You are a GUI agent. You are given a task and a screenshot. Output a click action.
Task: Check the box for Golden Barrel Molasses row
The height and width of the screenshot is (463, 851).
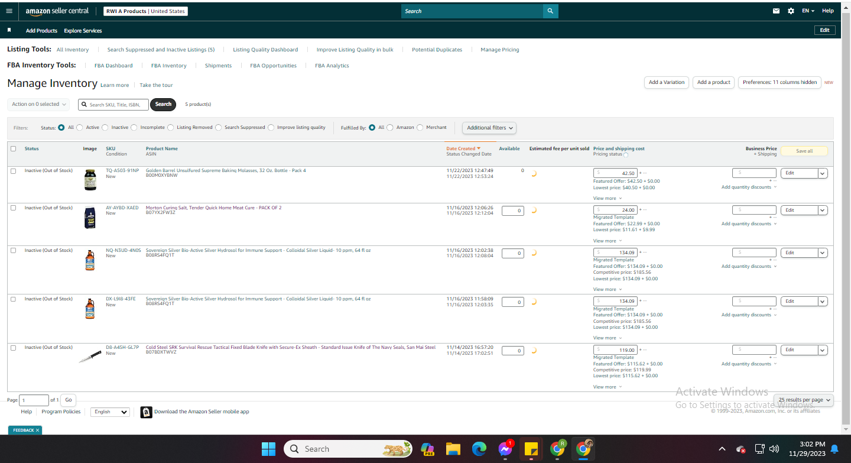(x=14, y=171)
